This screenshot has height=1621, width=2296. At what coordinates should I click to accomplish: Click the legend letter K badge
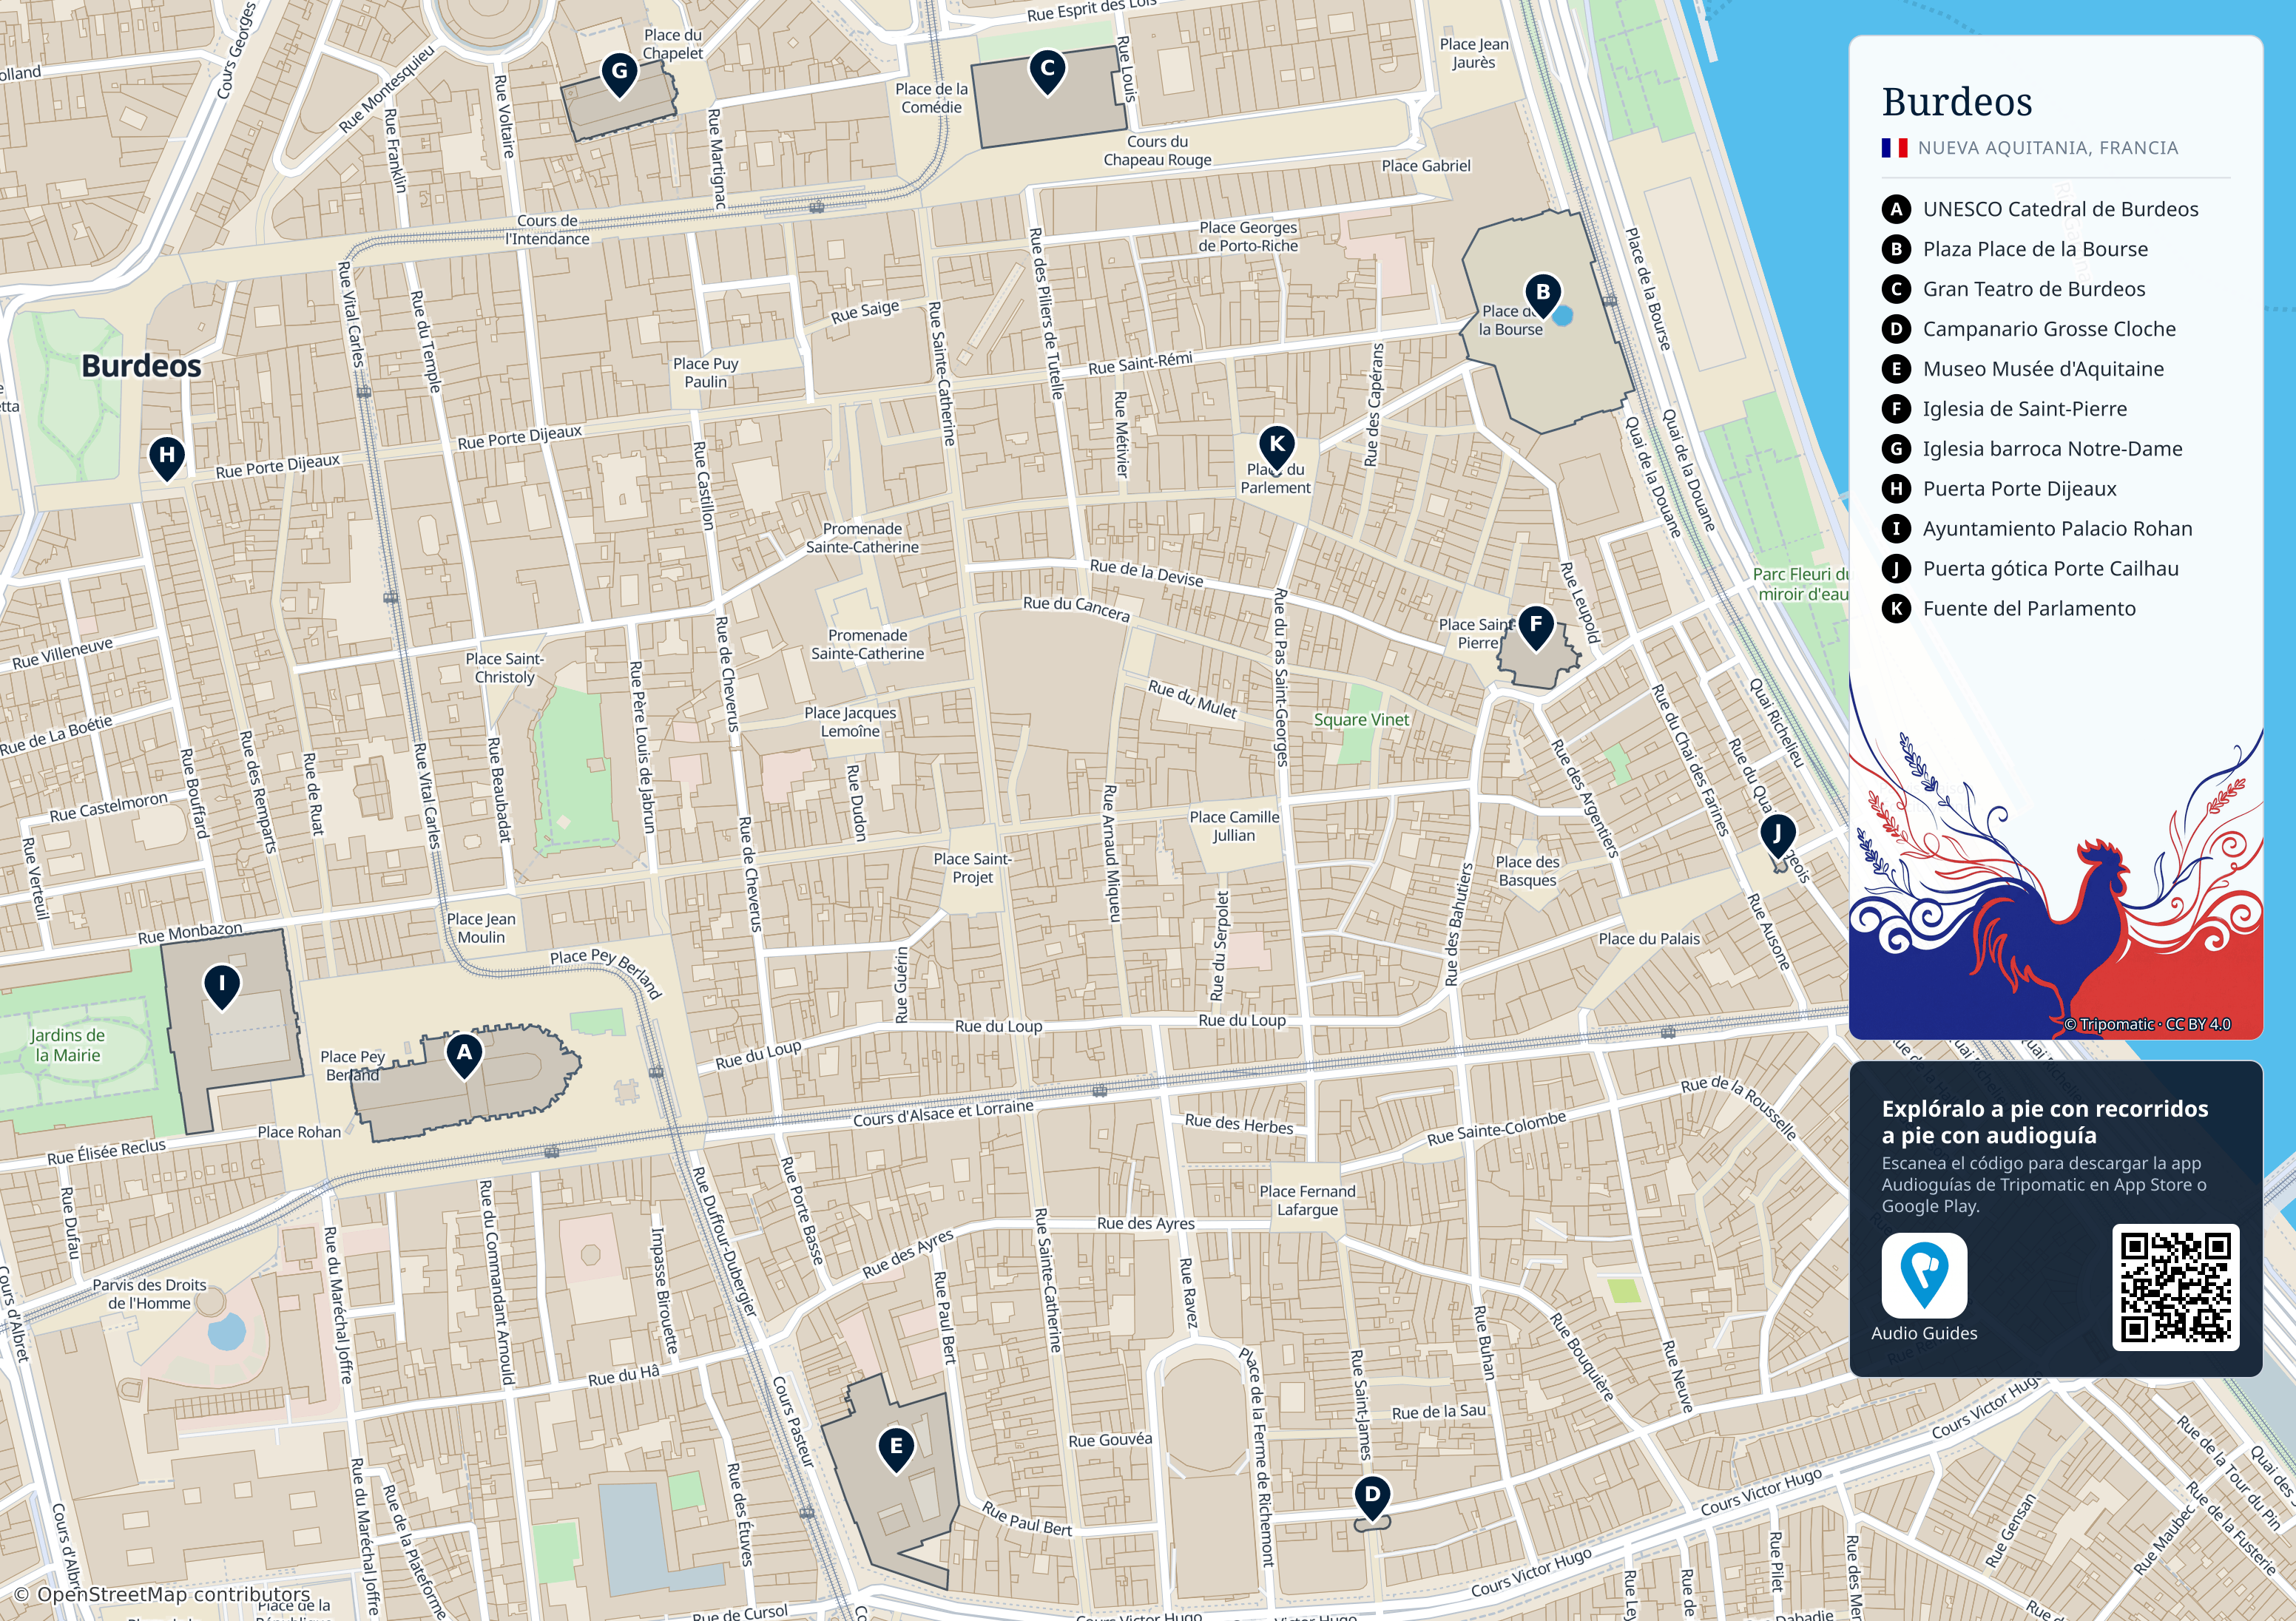[1896, 609]
